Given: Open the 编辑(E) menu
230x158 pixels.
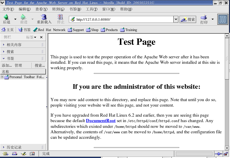Looking at the screenshot, I should pyautogui.click(x=25, y=9).
